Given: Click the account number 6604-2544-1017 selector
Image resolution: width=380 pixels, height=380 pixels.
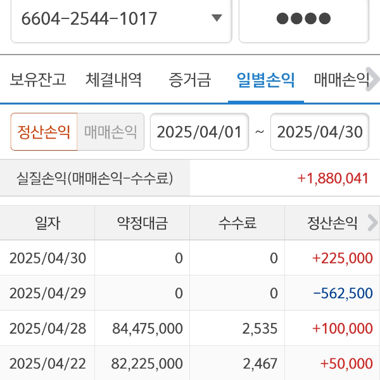Looking at the screenshot, I should tap(108, 18).
